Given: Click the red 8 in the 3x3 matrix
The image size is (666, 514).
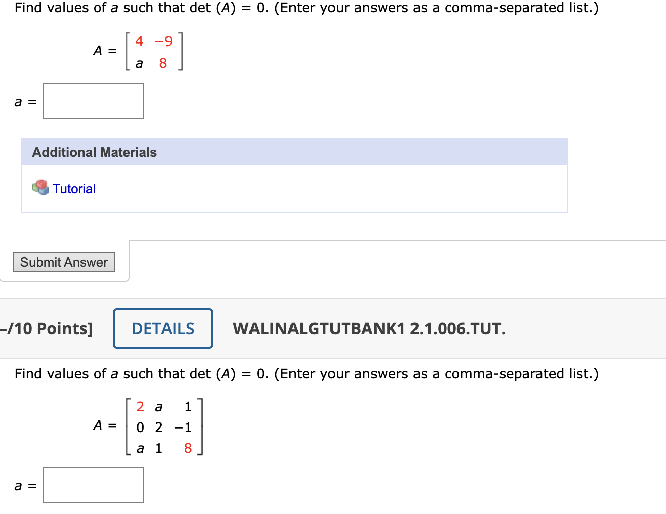Looking at the screenshot, I should 188,448.
